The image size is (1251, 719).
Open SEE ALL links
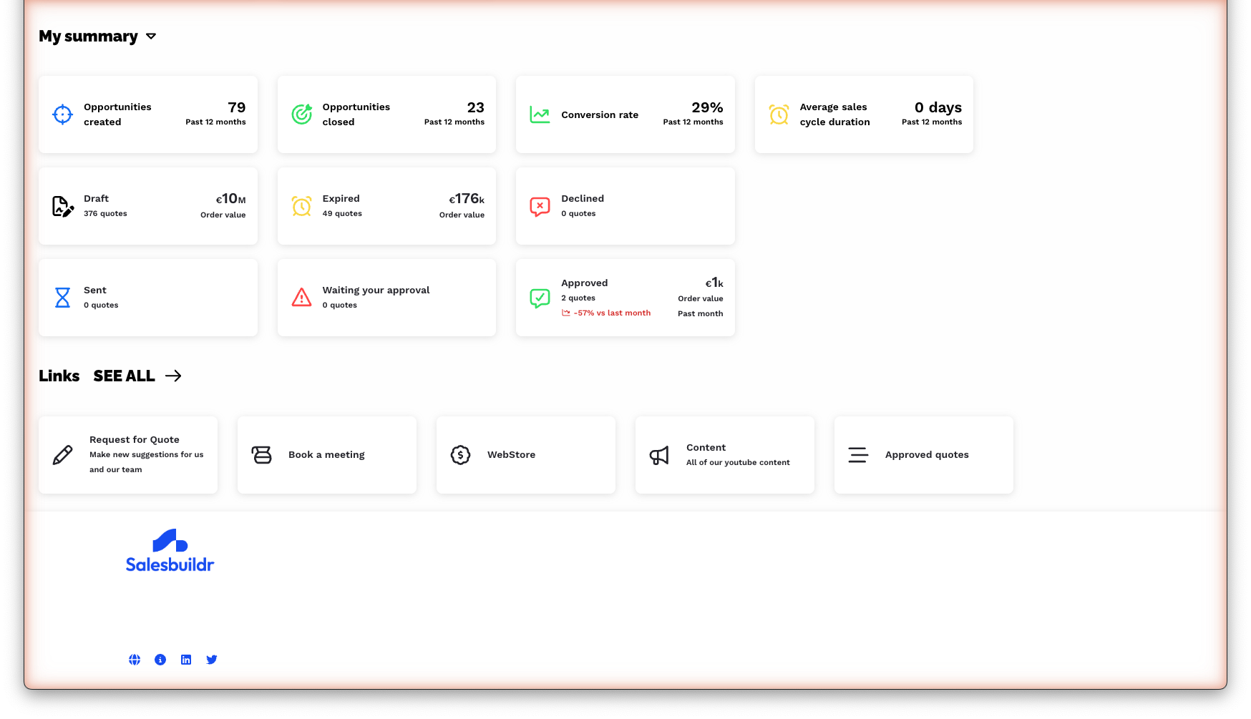tap(124, 376)
